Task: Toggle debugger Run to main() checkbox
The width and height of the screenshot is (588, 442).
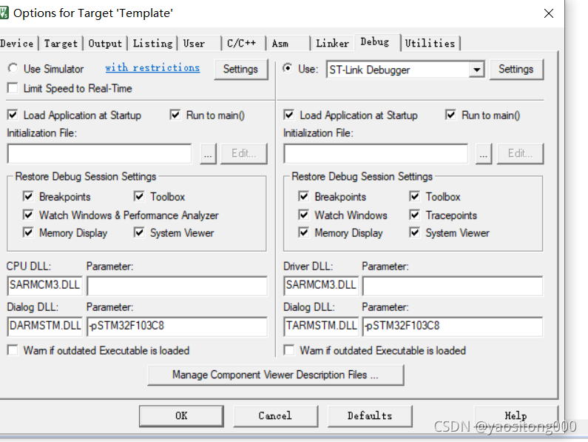Action: (450, 115)
